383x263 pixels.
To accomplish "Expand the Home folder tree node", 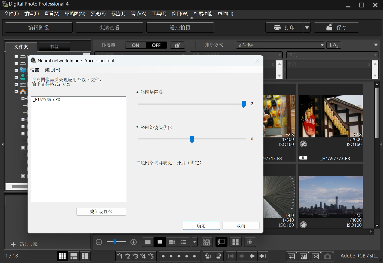I will click(x=16, y=92).
